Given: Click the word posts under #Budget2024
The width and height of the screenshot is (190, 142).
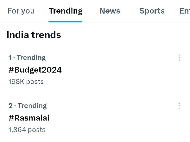Looking at the screenshot, I should click(35, 82).
